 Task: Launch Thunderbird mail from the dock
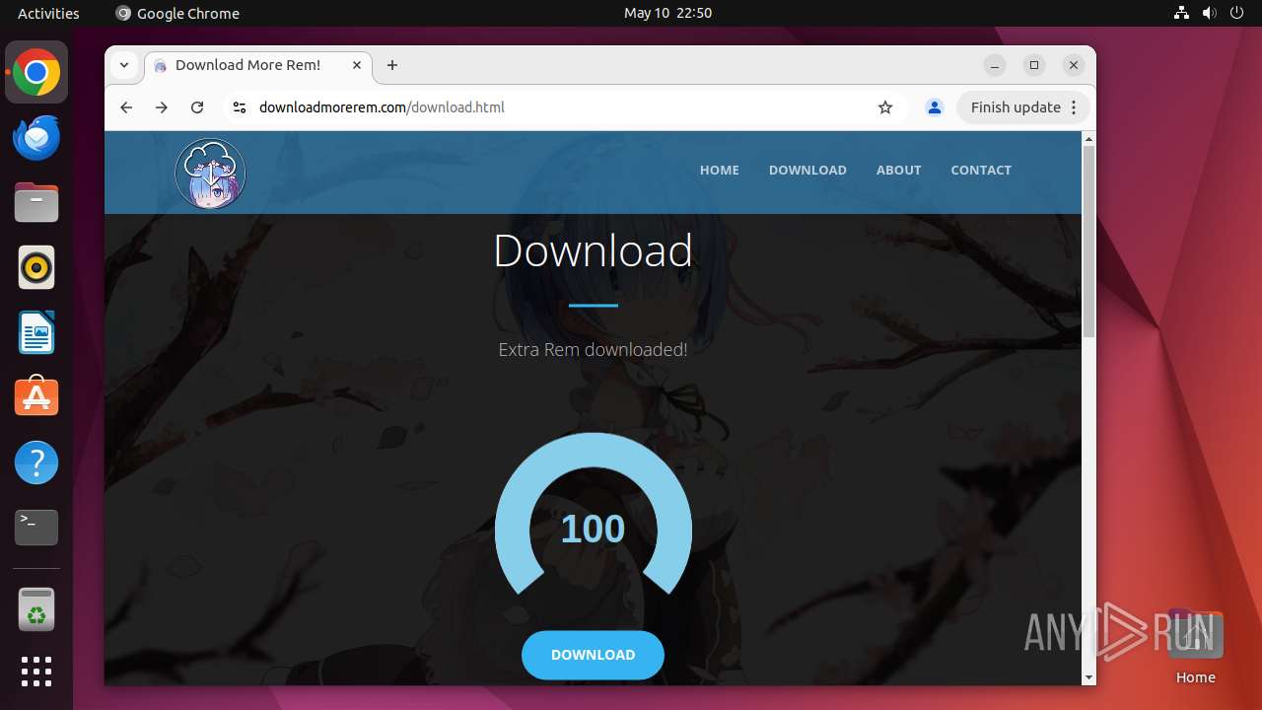click(x=36, y=138)
